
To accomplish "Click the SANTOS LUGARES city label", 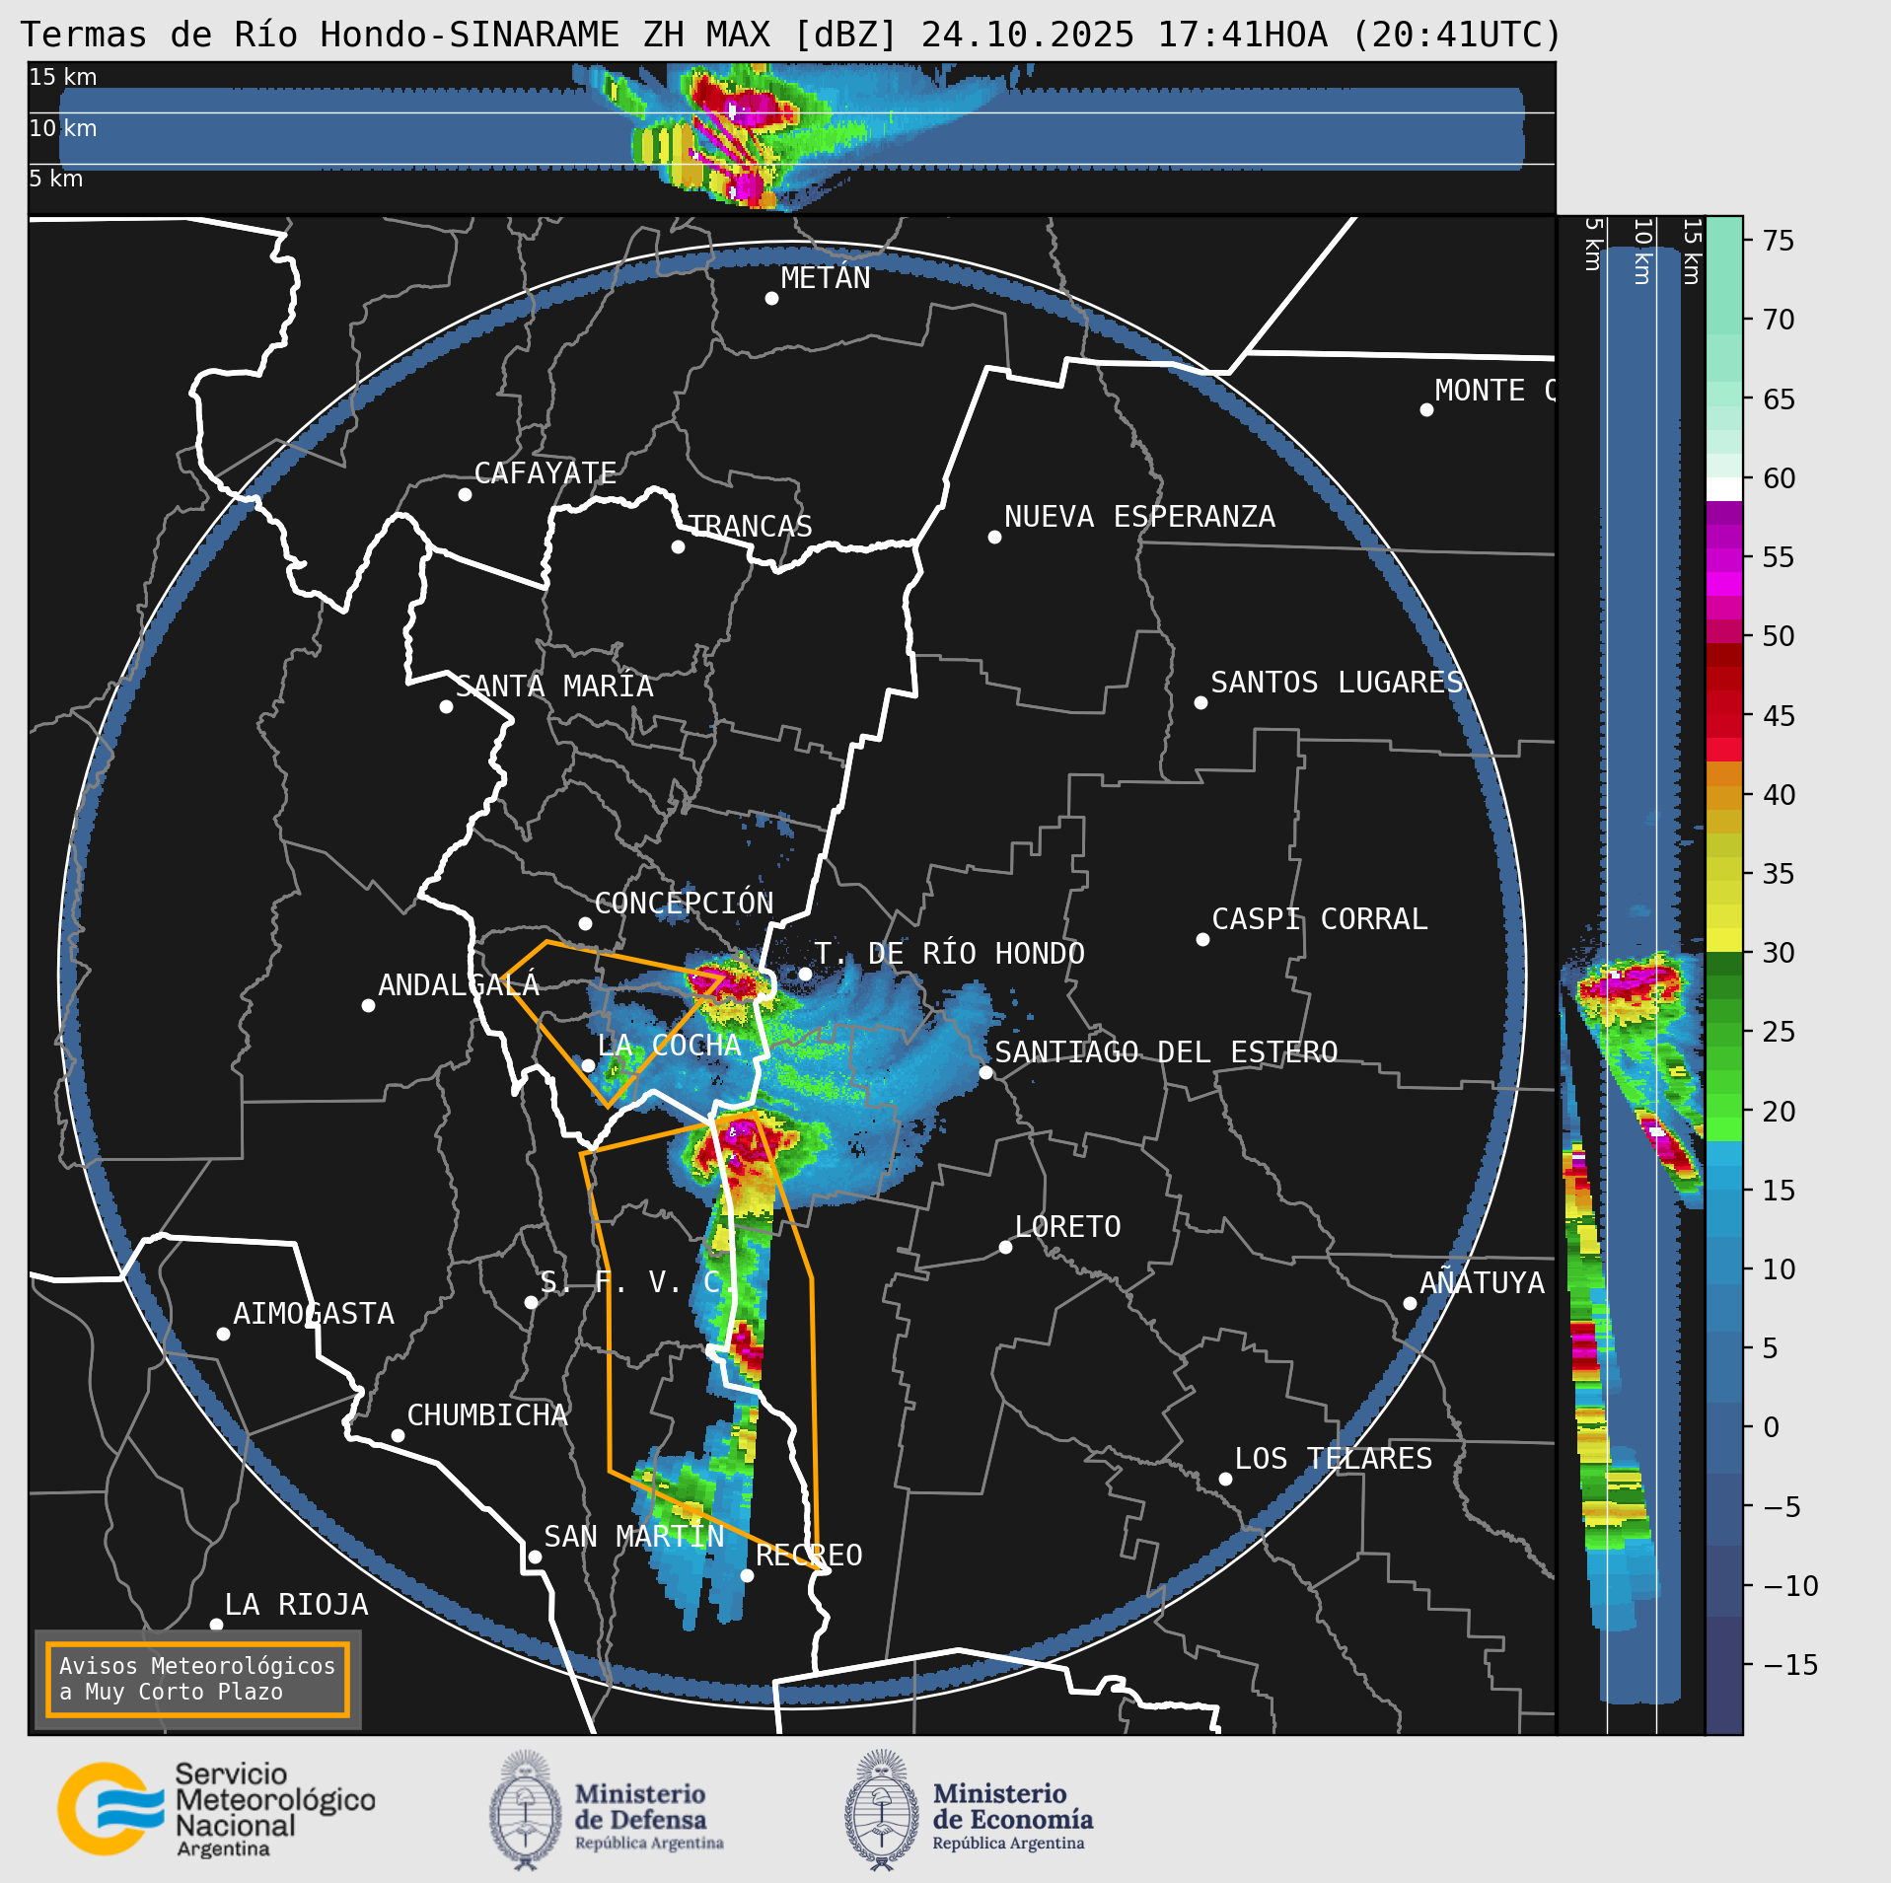I will (1337, 683).
